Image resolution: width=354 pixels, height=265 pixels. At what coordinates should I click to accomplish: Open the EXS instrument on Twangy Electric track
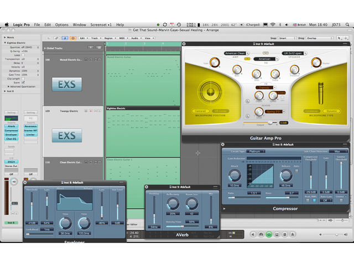(67, 135)
